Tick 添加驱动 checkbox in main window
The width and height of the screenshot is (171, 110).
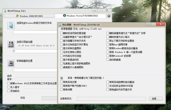(8, 91)
